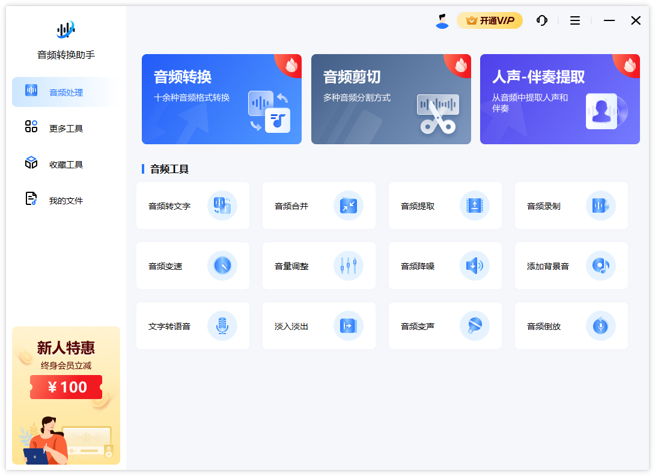Open the 音频提取 (audio extraction) tool
The height and width of the screenshot is (476, 655).
click(x=445, y=206)
